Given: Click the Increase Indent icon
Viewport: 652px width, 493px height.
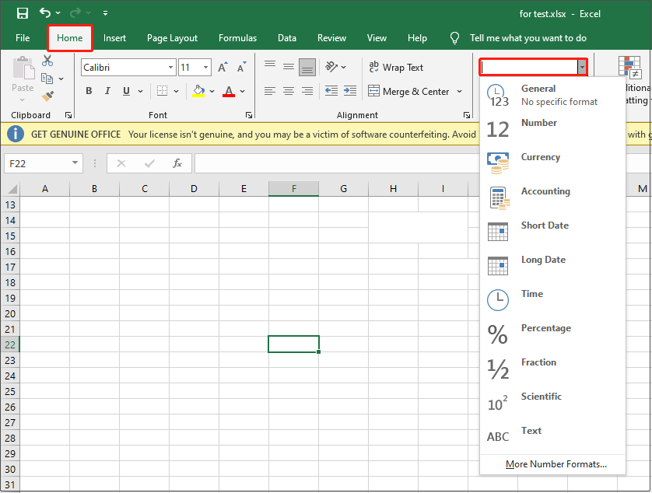Looking at the screenshot, I should tap(349, 91).
